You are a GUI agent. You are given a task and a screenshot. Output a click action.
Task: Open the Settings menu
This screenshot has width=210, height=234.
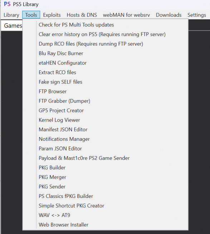197,15
